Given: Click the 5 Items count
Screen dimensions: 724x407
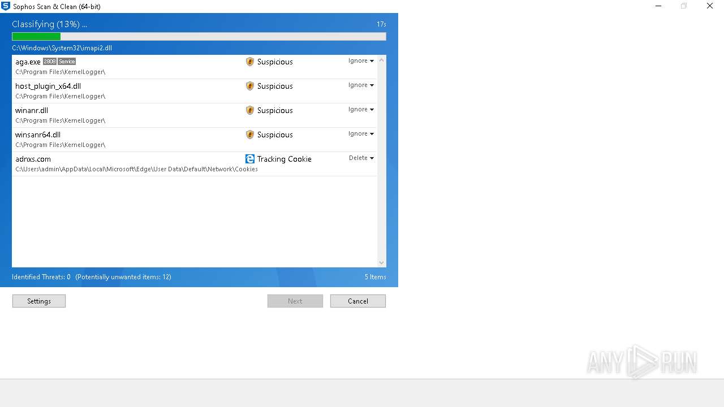Looking at the screenshot, I should 376,277.
